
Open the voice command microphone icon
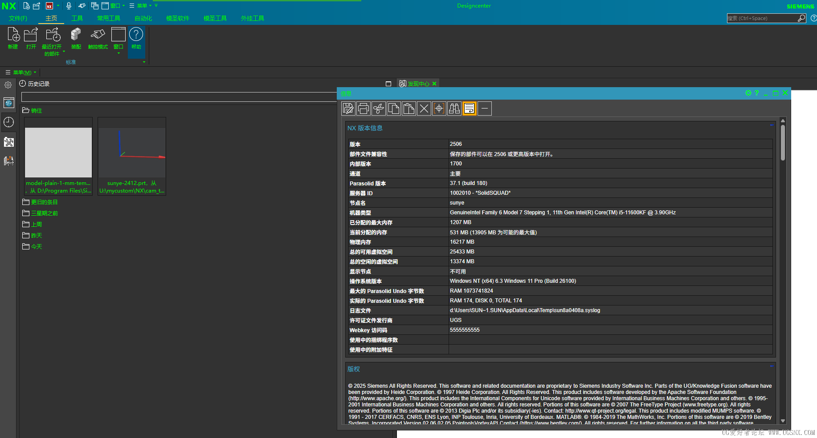coord(69,6)
